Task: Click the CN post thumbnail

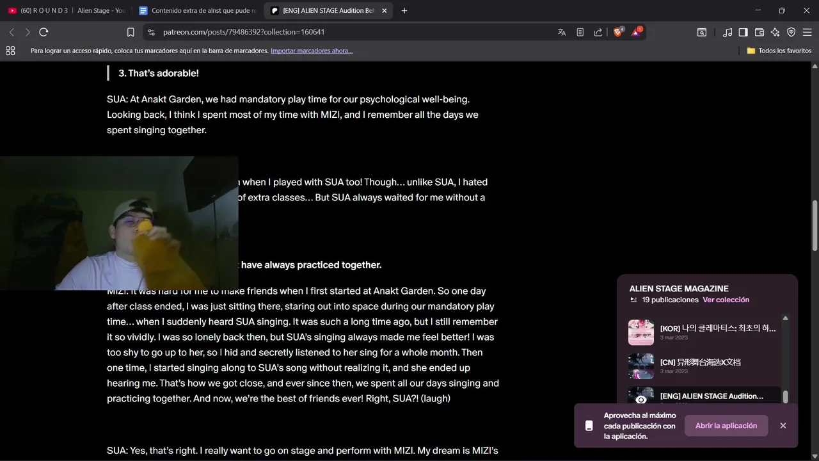Action: tap(641, 366)
